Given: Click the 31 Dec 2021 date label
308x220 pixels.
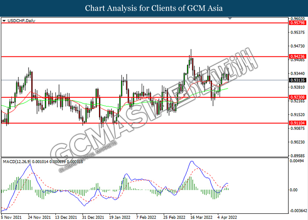Looking at the screenshot, I should (92, 217).
